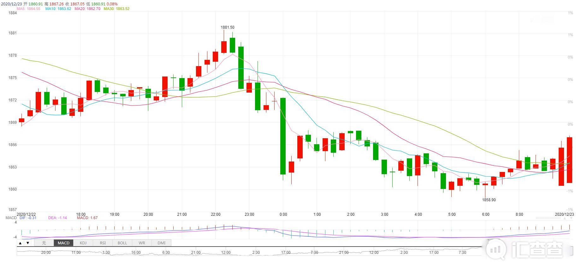Click the 1884 y-axis price label
Screen dimensions: 576x262
(13, 13)
